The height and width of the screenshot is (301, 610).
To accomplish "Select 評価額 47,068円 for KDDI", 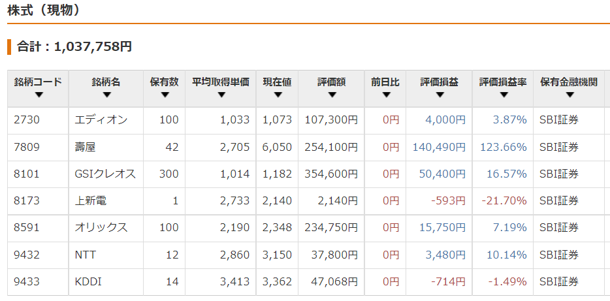I will click(x=334, y=281).
